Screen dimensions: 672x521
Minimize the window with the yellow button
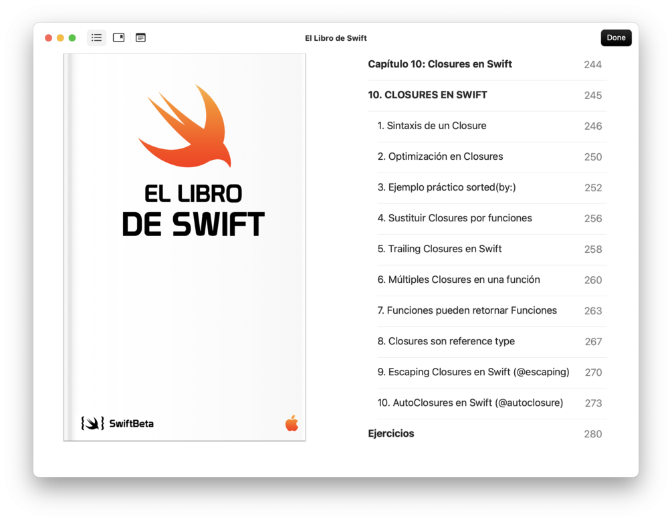pos(60,37)
